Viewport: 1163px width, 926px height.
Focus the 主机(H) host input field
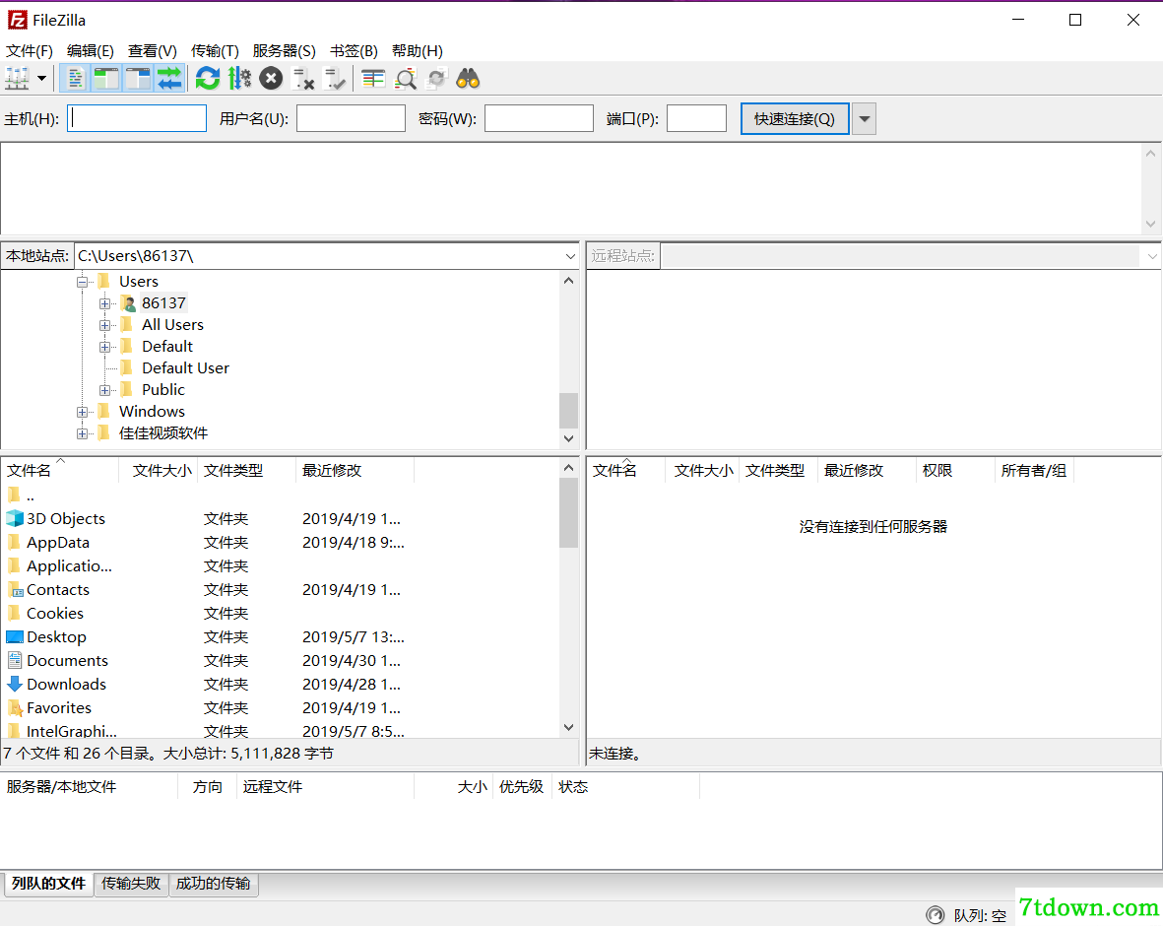pos(137,119)
